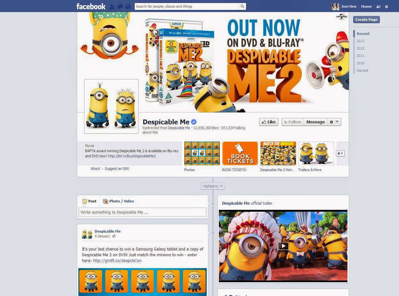Open privacy shortcuts lock icon
399x296 pixels.
coord(379,6)
